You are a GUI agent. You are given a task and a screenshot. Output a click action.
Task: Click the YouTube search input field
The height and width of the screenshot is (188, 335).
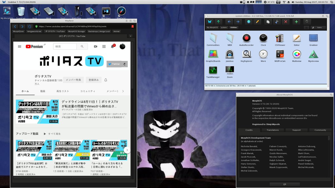[x=65, y=47]
